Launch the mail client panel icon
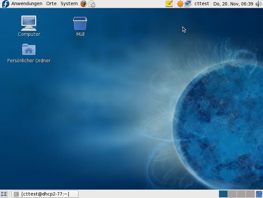 91,4
